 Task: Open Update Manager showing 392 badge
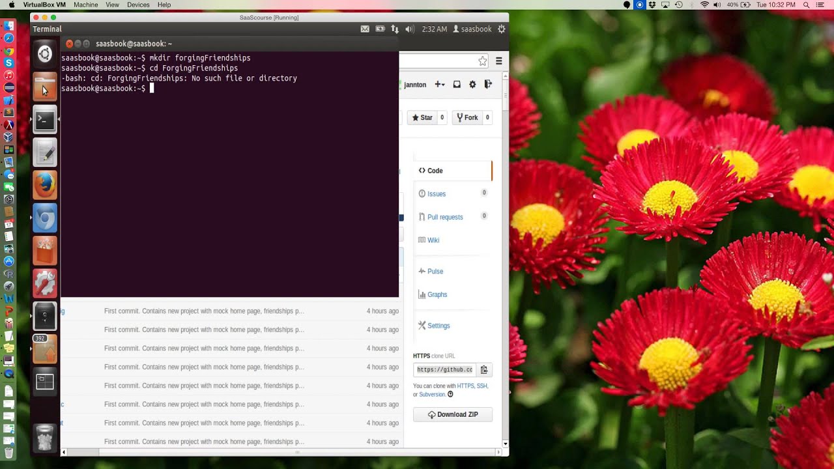pos(45,349)
